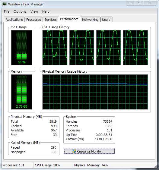Viewport: 159px width, 170px height.
Task: Switch to the Processes tab
Action: 34,20
